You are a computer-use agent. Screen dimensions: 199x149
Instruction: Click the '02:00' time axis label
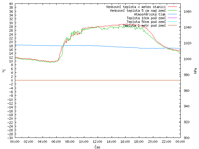[x=29, y=142]
